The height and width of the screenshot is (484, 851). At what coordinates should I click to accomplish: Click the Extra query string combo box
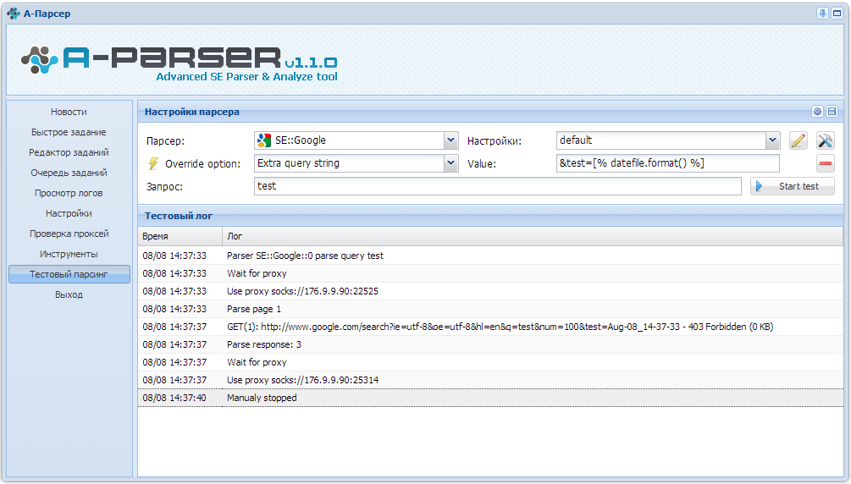(356, 163)
